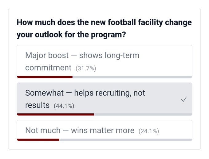Viewport: 209px width, 159px height.
Task: Click the 31.7% result label
Action: [x=86, y=68]
